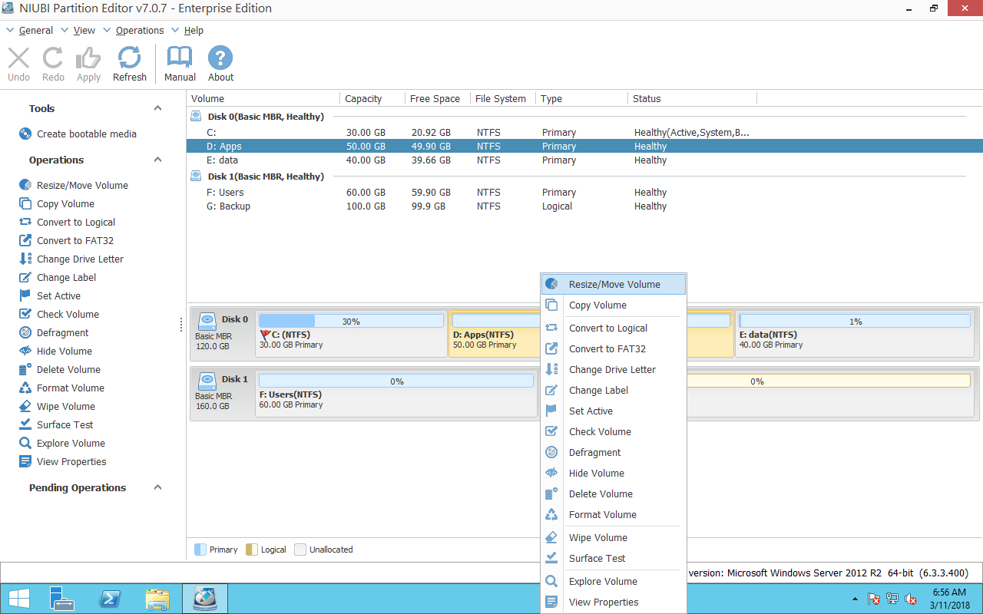Click the Disk 0 drive icon
The height and width of the screenshot is (614, 983).
pos(207,320)
